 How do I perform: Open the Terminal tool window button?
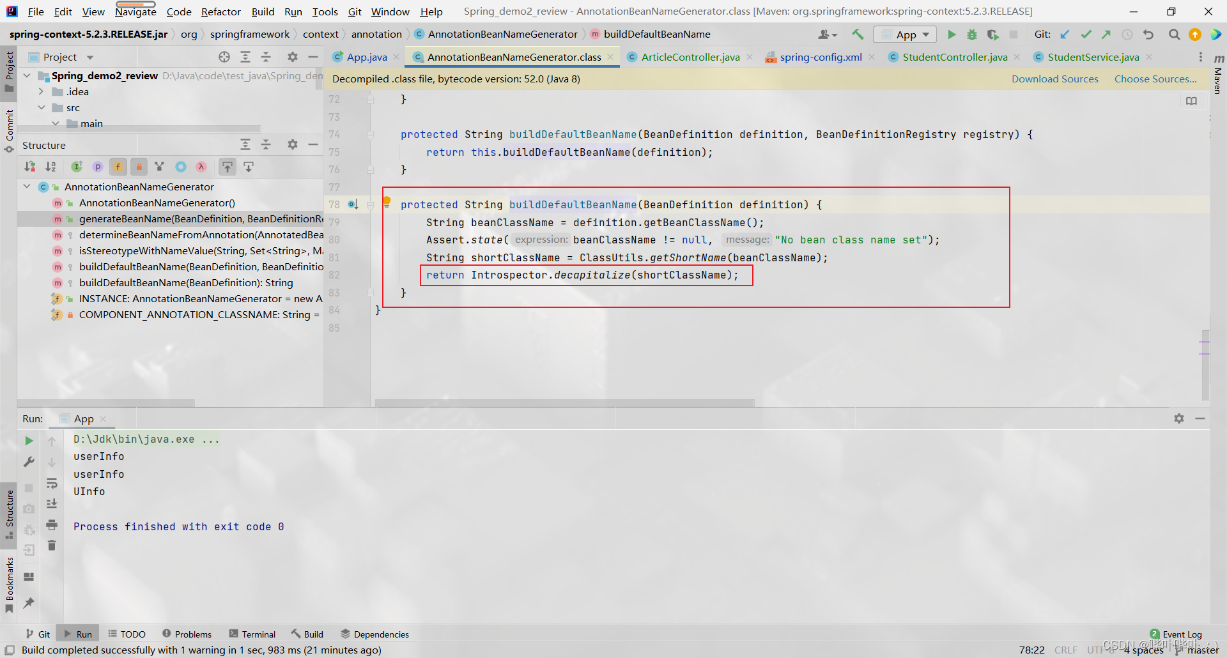(252, 634)
